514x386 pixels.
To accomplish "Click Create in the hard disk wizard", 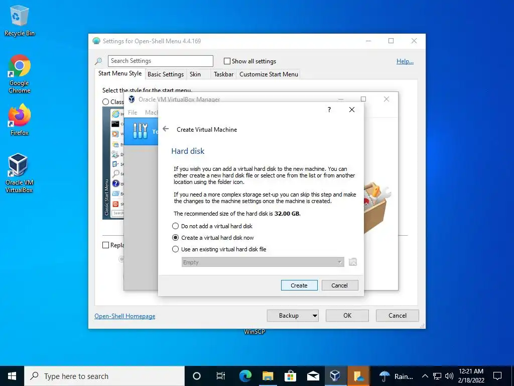I will coord(299,285).
